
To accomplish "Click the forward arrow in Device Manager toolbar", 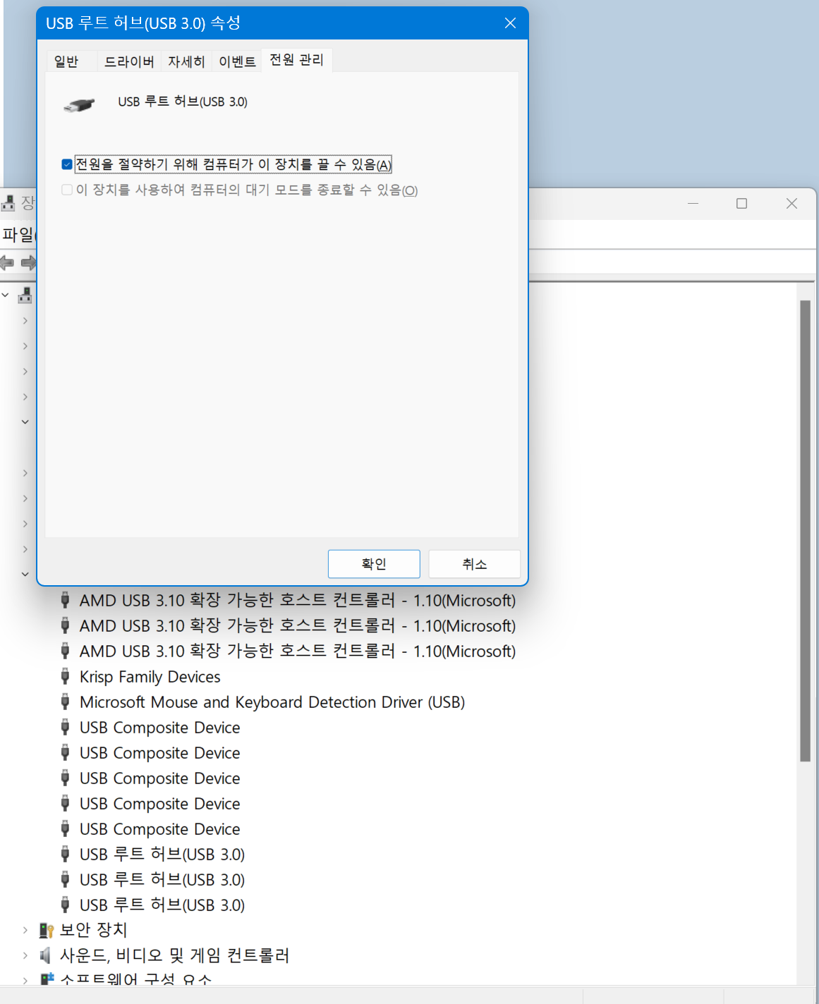I will click(x=28, y=263).
